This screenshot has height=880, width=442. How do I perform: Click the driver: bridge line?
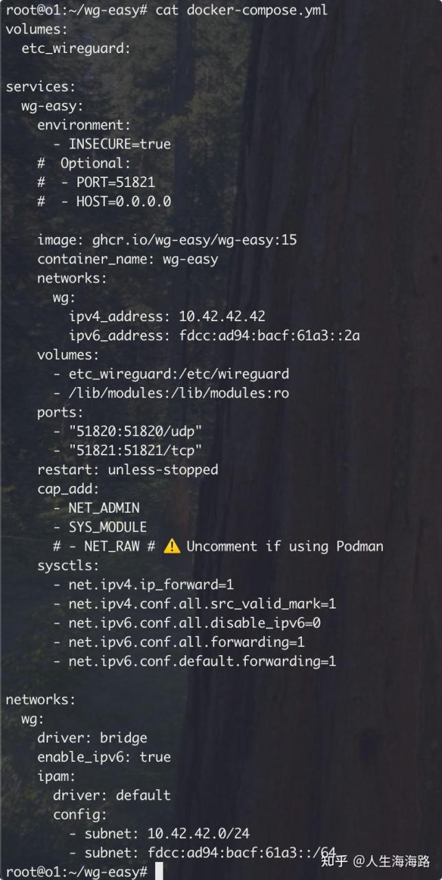pyautogui.click(x=92, y=738)
